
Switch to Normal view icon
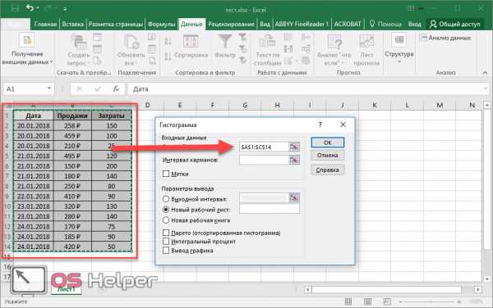coord(348,301)
